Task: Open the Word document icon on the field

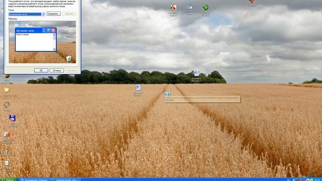Action: point(138,87)
